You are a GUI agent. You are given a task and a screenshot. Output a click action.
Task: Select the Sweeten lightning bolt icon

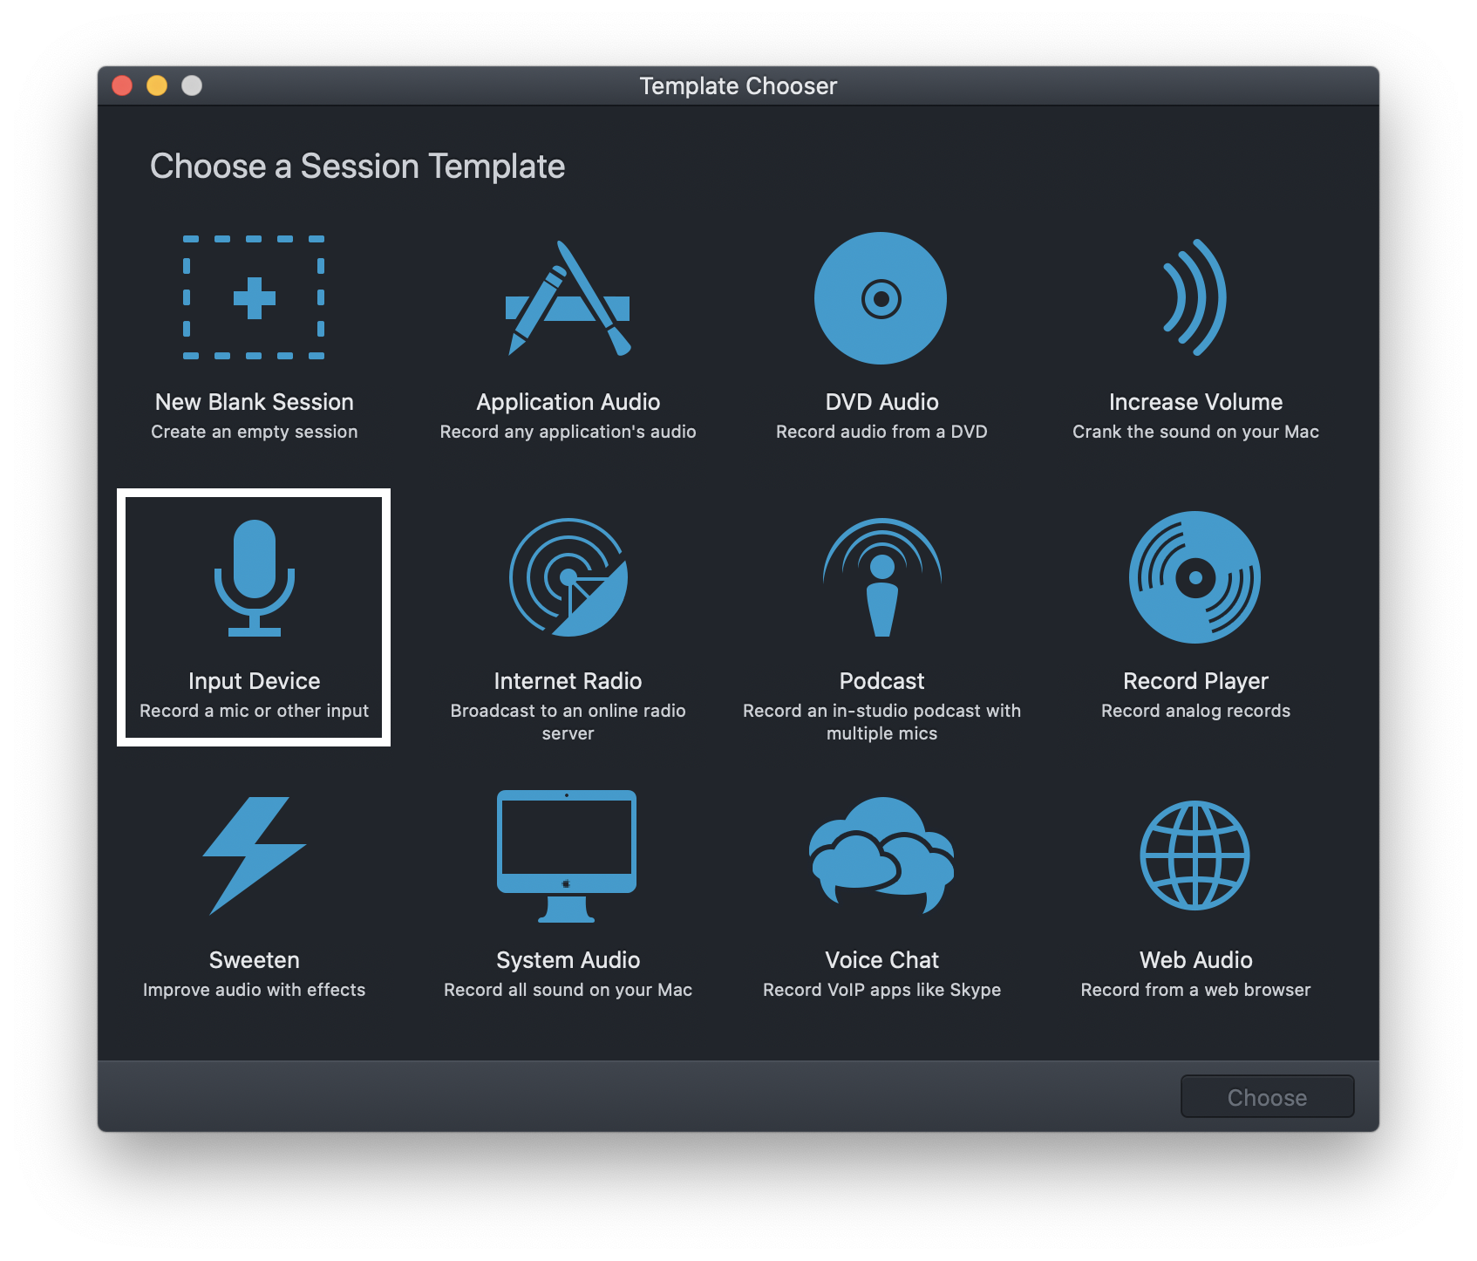pos(255,855)
